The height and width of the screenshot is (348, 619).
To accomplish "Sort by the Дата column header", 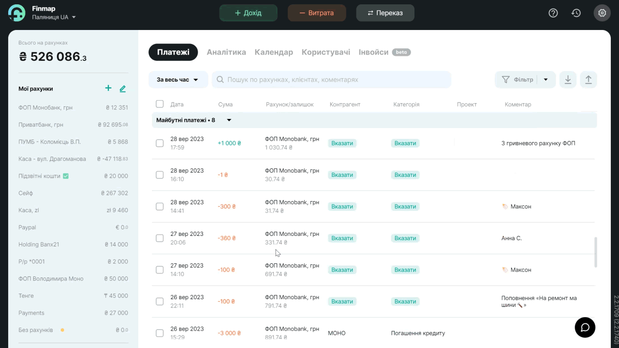I will pos(177,104).
